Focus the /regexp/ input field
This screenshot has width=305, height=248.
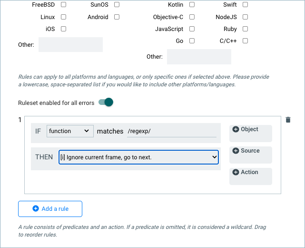point(171,132)
